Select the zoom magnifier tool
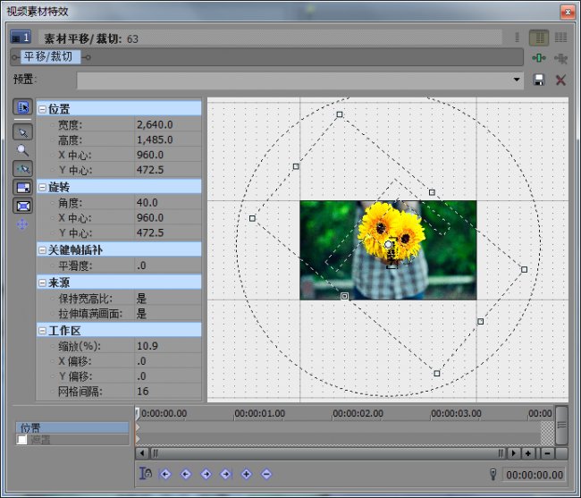 coord(23,150)
